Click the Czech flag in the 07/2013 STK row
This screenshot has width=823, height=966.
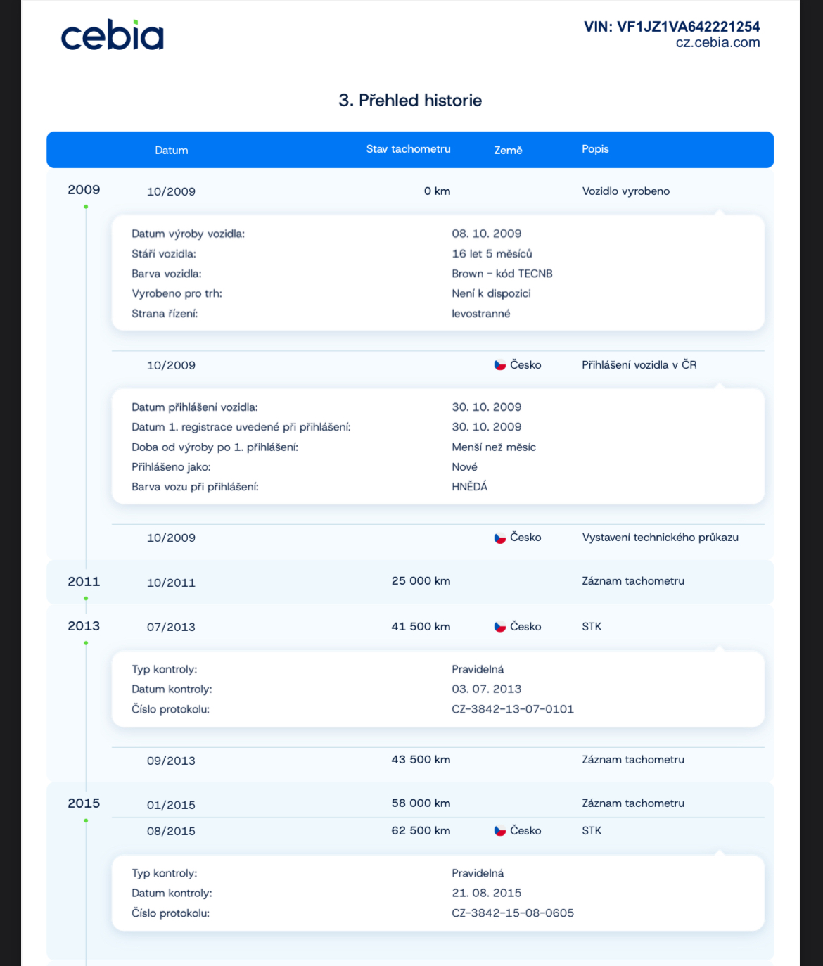pos(500,627)
